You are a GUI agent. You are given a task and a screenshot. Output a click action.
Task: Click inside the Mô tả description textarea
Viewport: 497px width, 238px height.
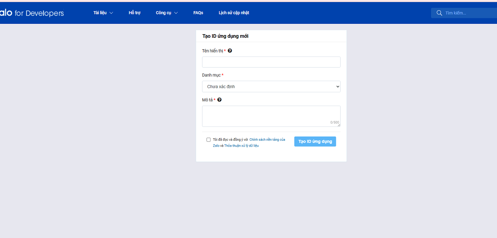tap(271, 116)
